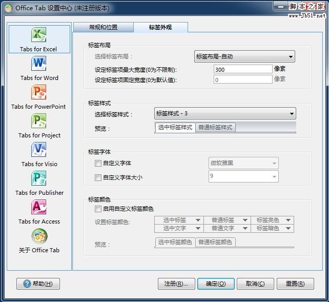This screenshot has width=329, height=302.
Task: Click the 普通标签颜色 preview tab
Action: [215, 243]
